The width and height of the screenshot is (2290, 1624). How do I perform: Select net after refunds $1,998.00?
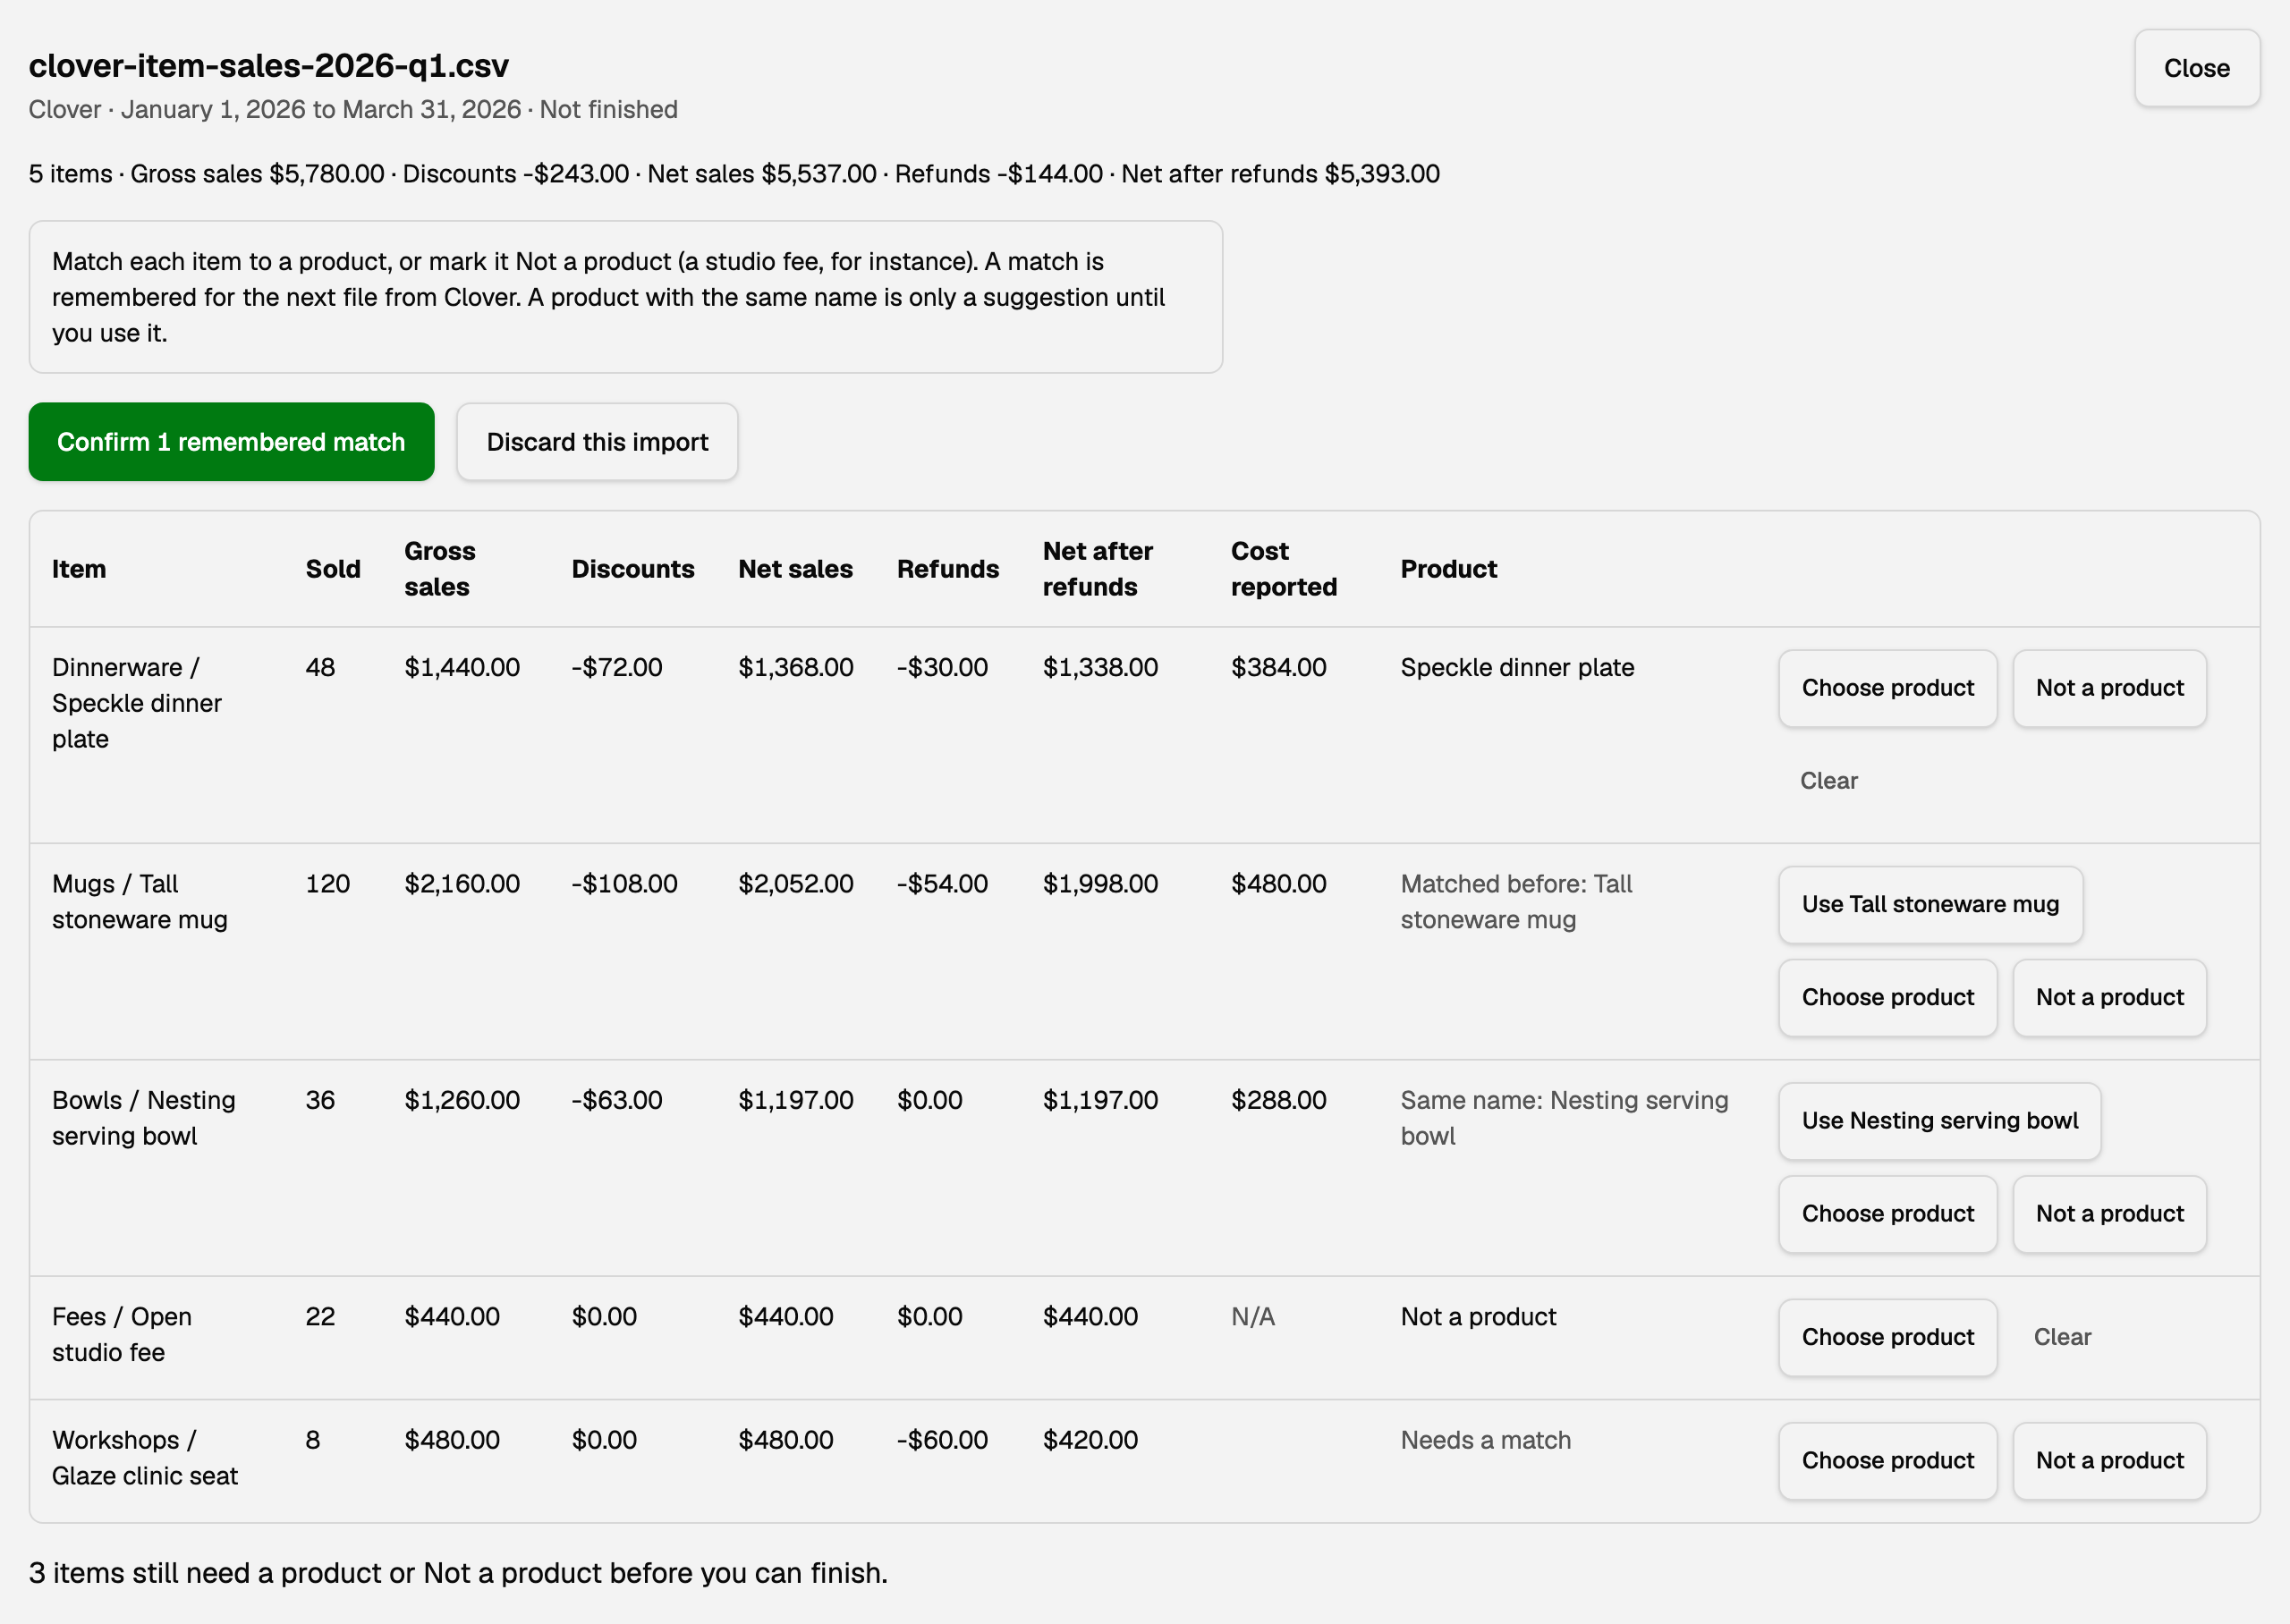(x=1100, y=885)
